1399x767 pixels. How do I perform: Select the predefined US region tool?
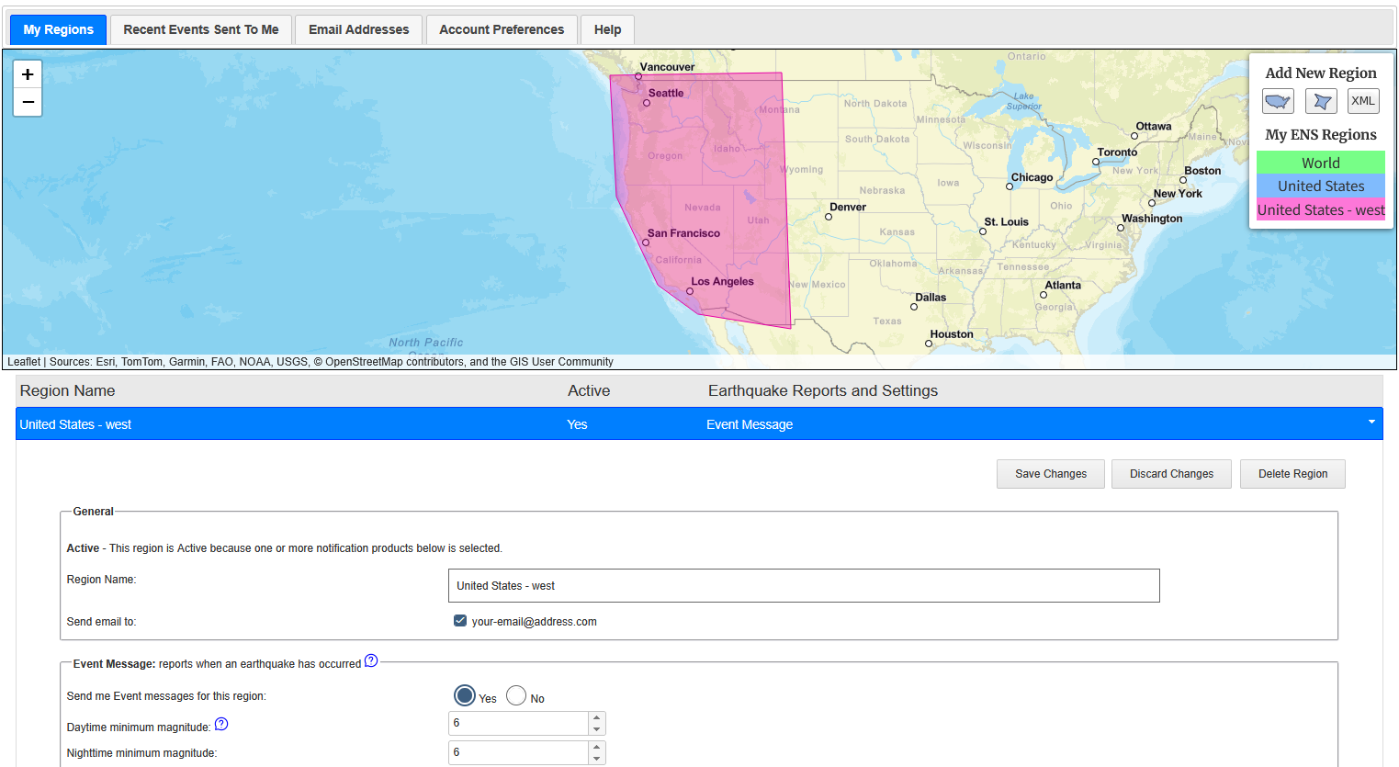pos(1278,100)
